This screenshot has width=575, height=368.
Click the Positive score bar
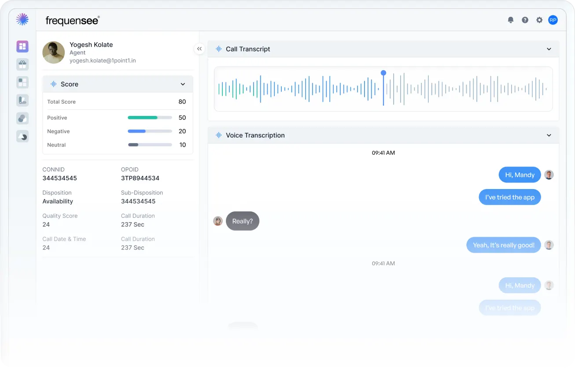(x=150, y=118)
